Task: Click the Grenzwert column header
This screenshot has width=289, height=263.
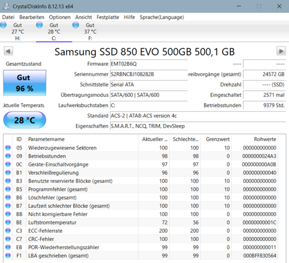Action: tap(216, 139)
